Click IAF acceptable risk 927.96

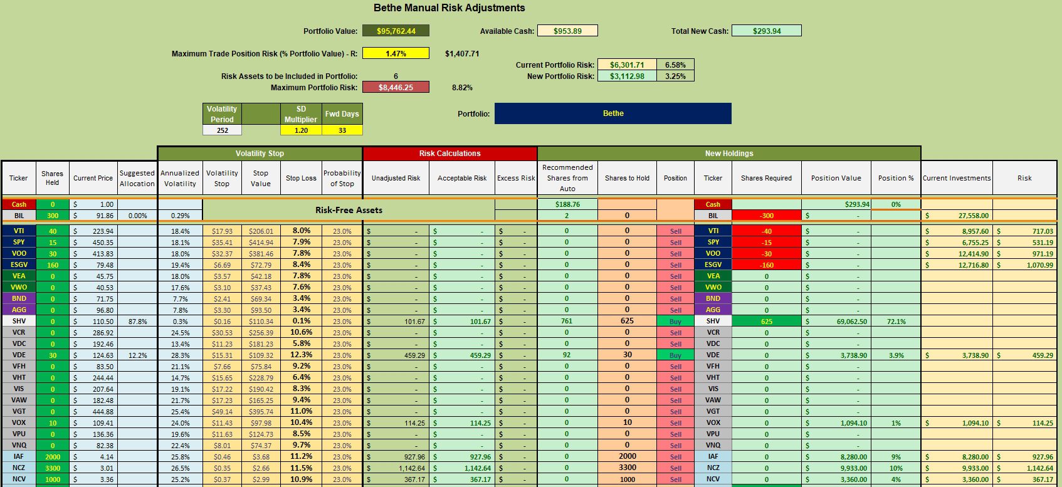[x=463, y=457]
